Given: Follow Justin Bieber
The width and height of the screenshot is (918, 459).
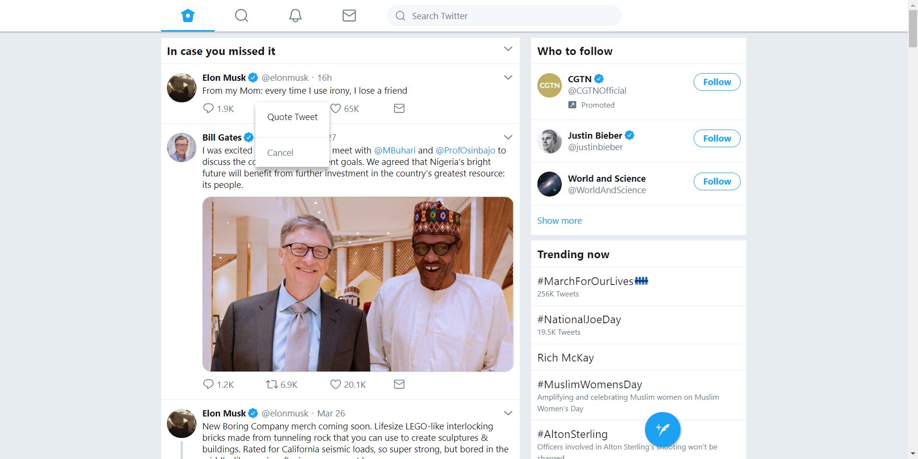Looking at the screenshot, I should [717, 139].
